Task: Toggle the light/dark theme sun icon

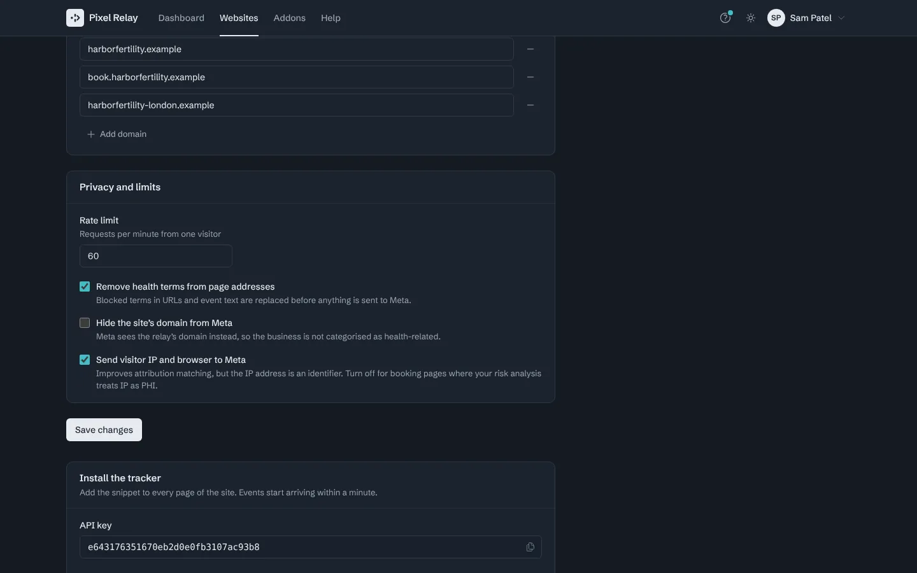Action: tap(751, 18)
